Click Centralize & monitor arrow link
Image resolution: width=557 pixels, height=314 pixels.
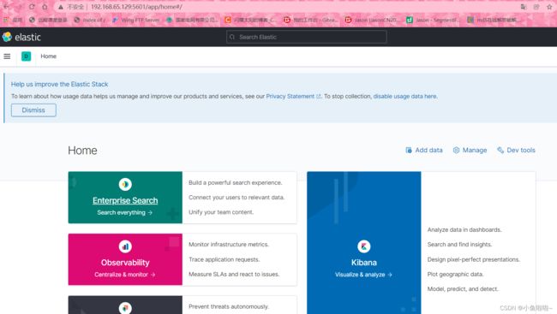click(x=125, y=275)
